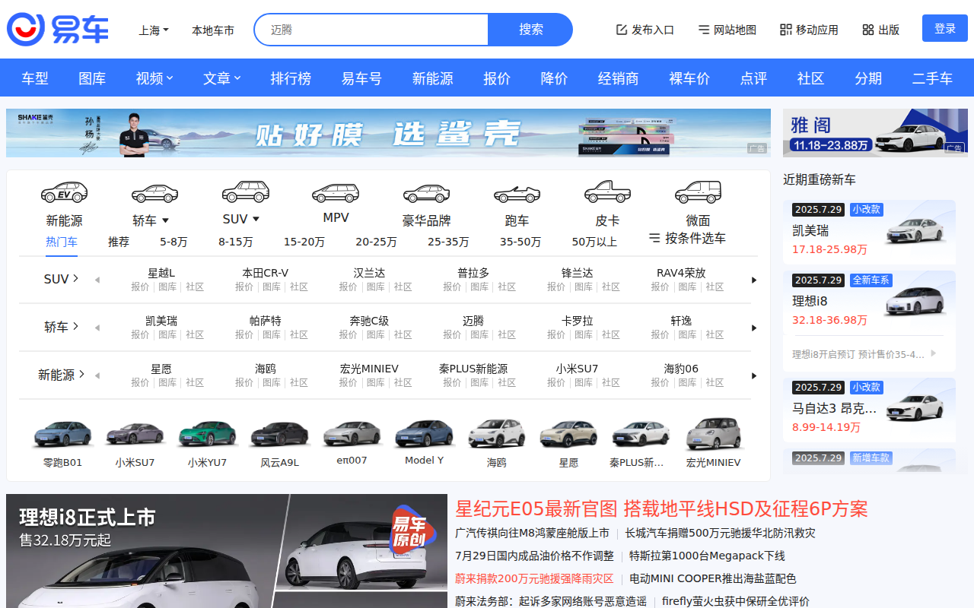Open the 贴好膜选鲨壳 banner ad
This screenshot has width=974, height=608.
tap(388, 133)
